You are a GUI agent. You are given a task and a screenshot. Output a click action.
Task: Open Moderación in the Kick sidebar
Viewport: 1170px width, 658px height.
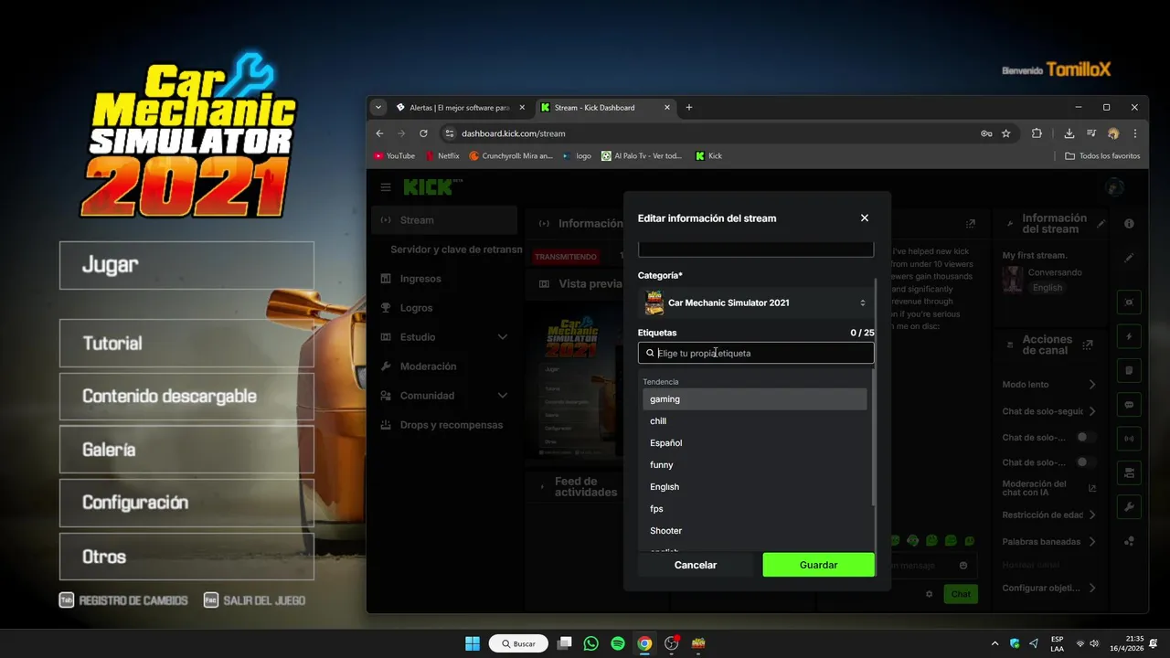click(x=445, y=366)
